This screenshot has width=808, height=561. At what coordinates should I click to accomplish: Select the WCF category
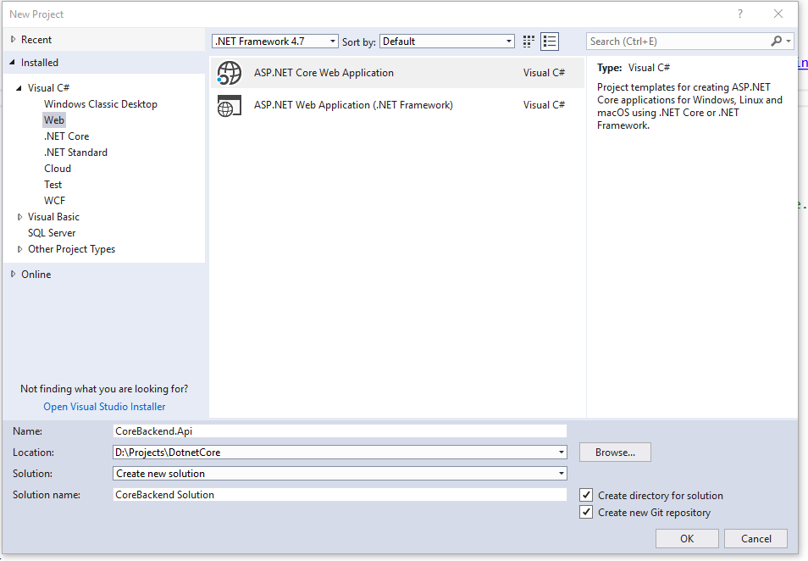coord(54,201)
